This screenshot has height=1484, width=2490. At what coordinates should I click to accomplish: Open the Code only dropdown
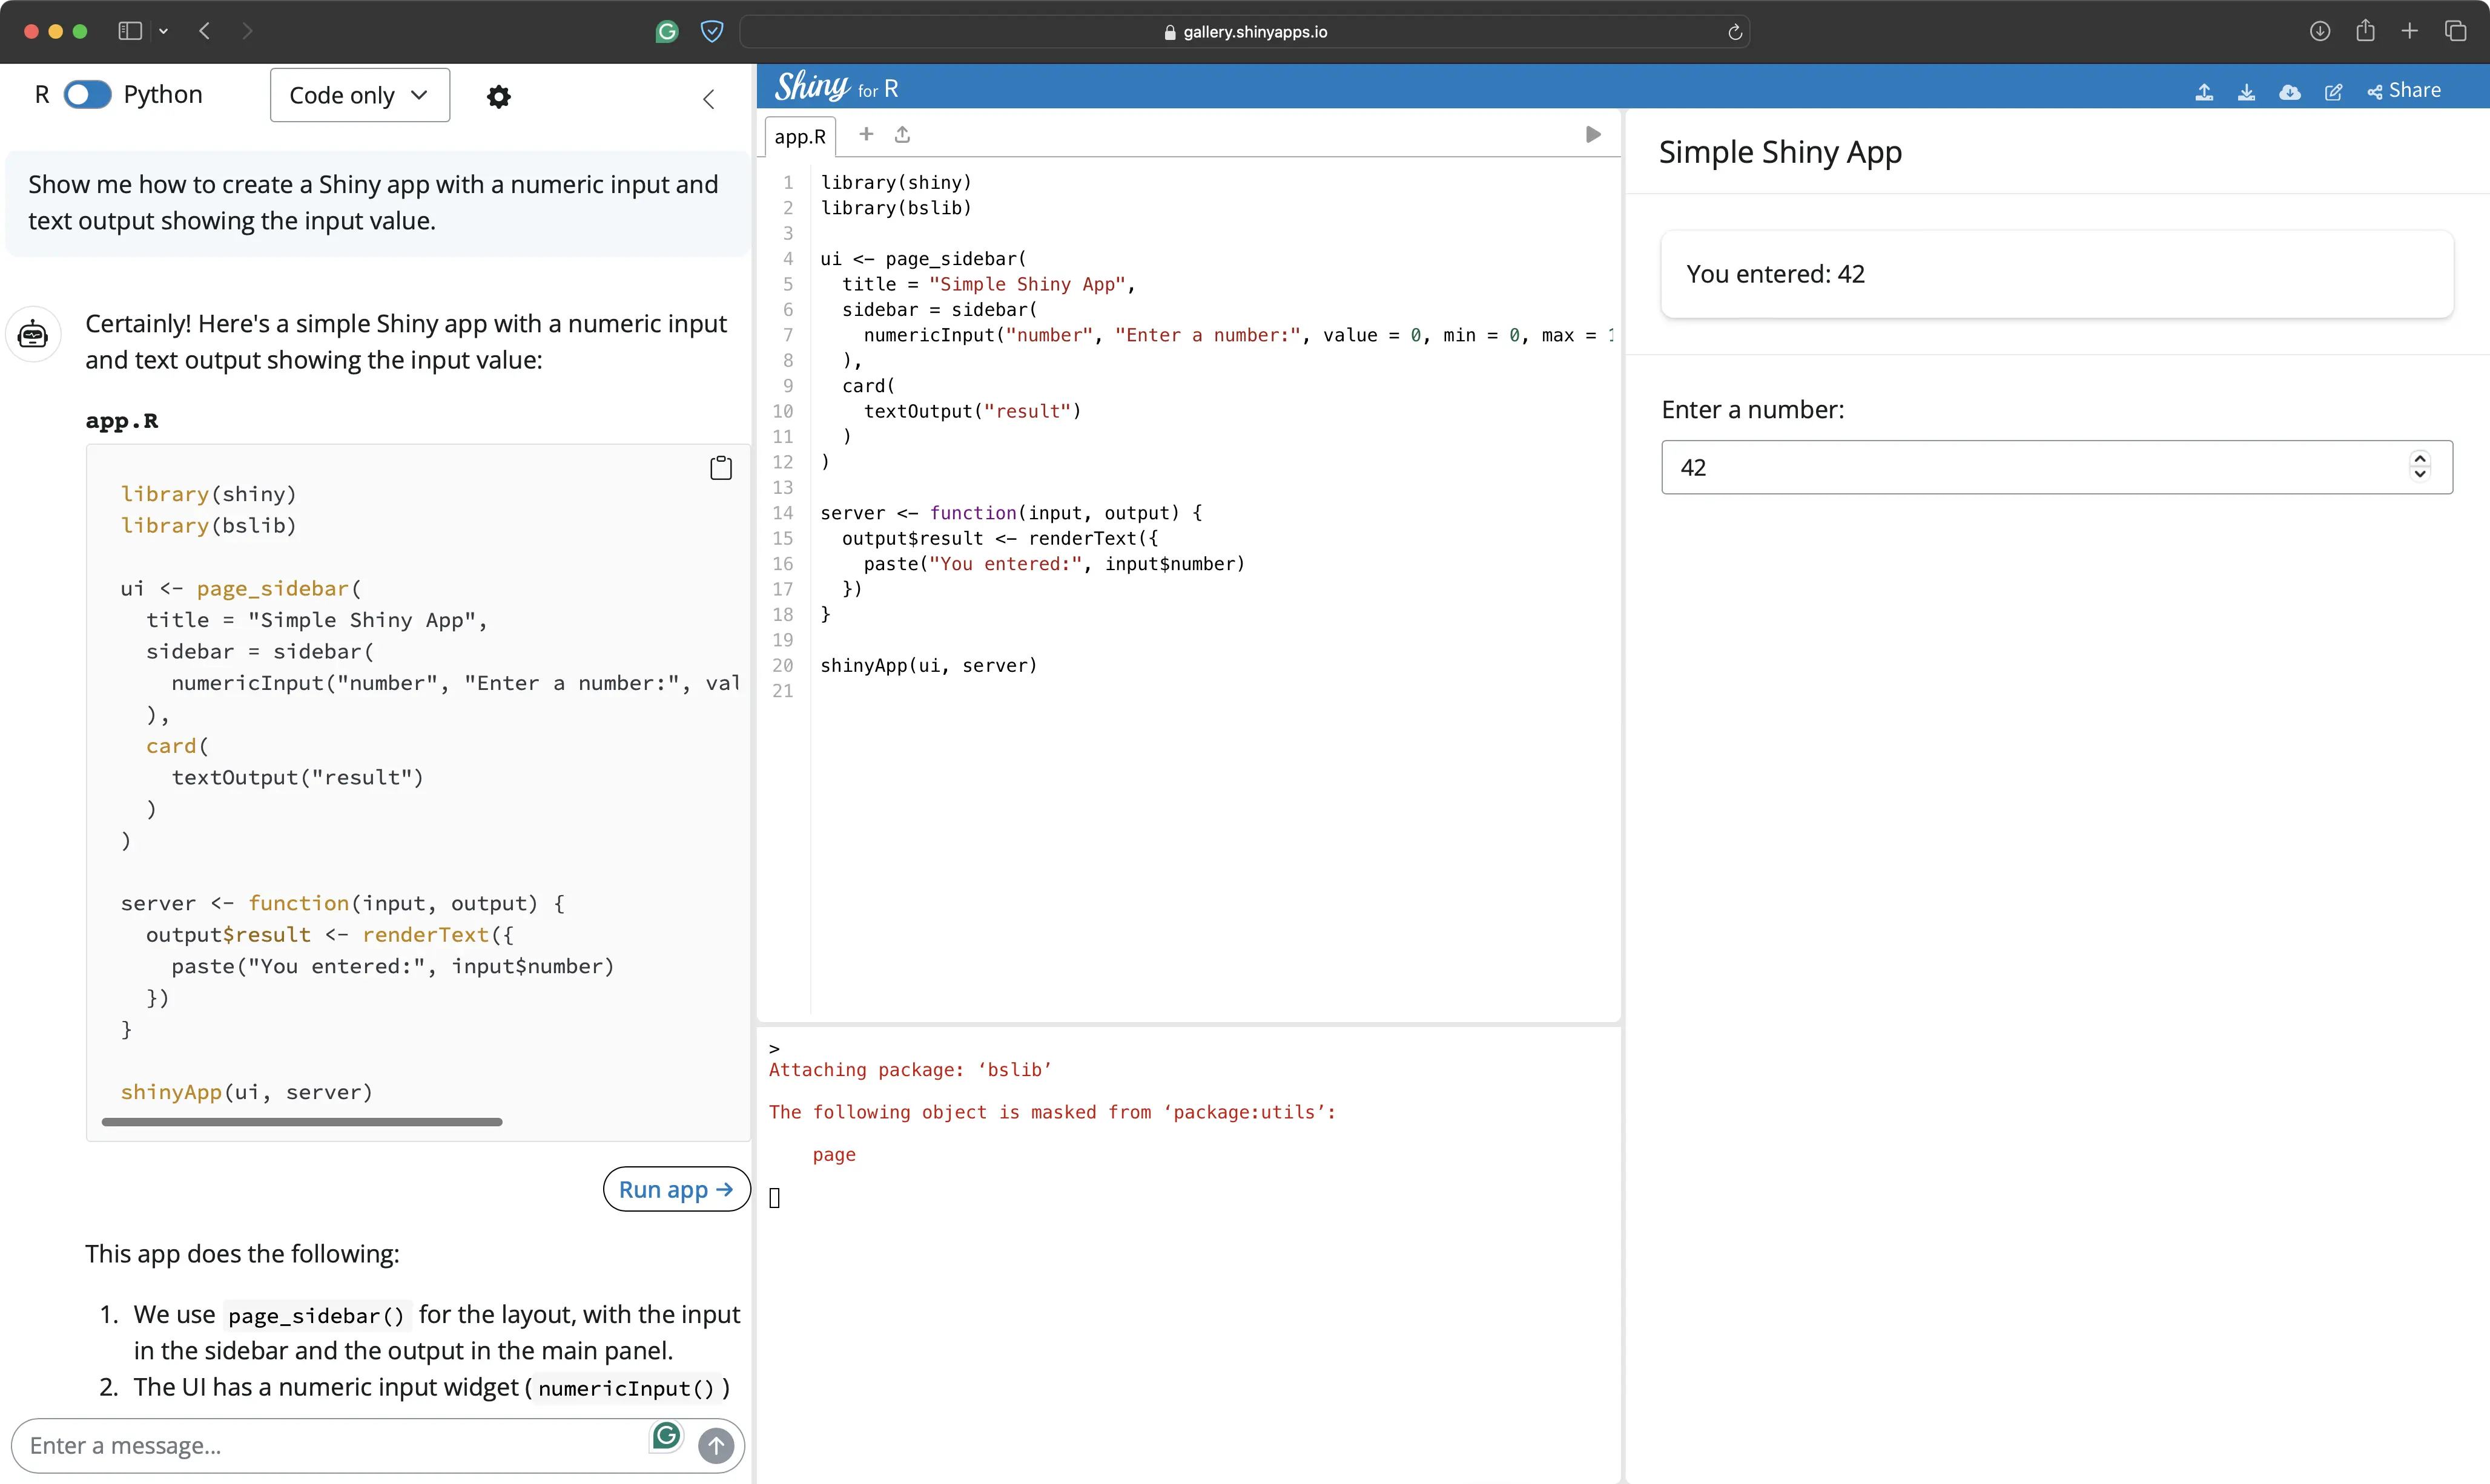pos(359,95)
